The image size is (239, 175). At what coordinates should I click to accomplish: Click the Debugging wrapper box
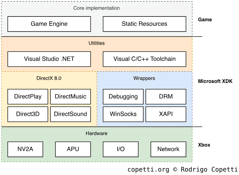[123, 97]
